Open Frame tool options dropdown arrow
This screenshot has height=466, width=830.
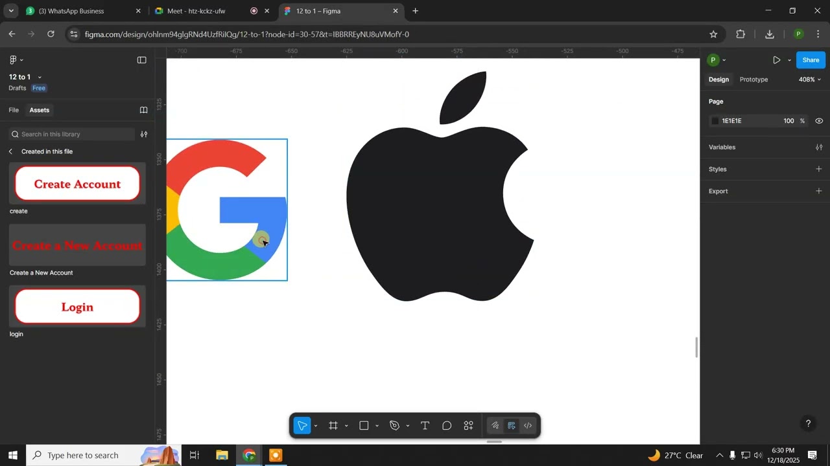346,426
